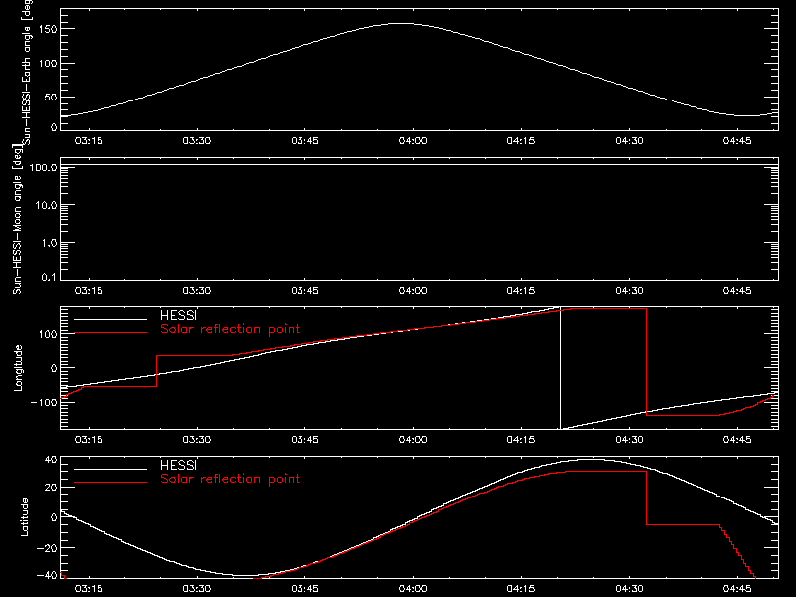Screen dimensions: 796x597
Task: Click the "-40" tick on Latitude axis
Action: tap(47, 576)
